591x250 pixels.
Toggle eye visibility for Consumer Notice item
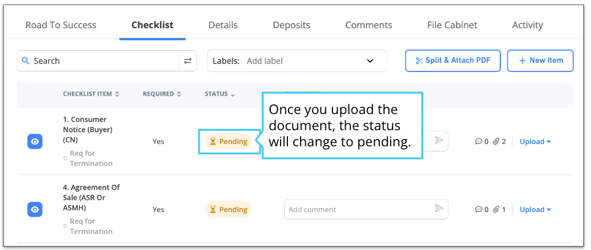[35, 141]
